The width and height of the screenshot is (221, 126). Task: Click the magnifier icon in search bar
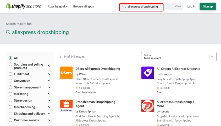pos(124,7)
